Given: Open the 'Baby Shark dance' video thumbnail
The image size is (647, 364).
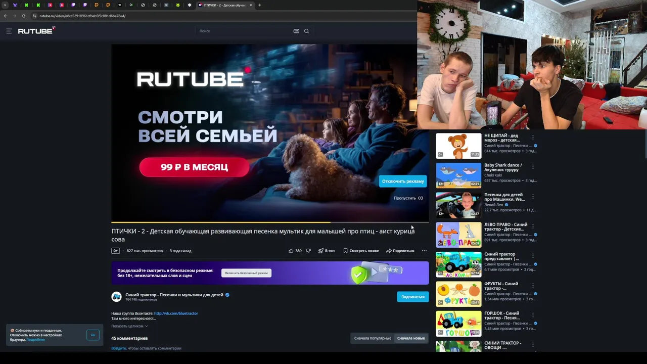Looking at the screenshot, I should point(458,175).
